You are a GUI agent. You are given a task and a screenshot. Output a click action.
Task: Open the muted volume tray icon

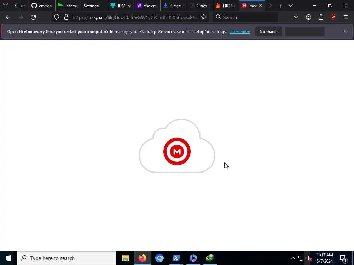[309, 258]
